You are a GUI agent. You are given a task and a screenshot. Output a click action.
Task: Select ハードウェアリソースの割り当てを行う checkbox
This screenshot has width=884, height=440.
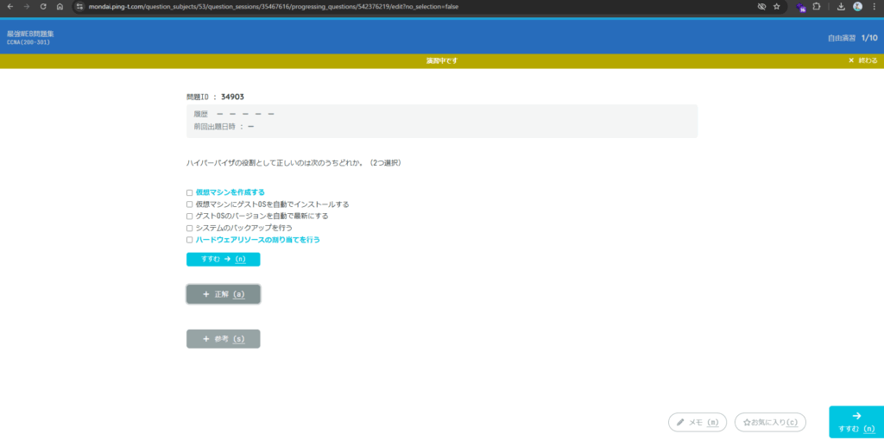[190, 240]
